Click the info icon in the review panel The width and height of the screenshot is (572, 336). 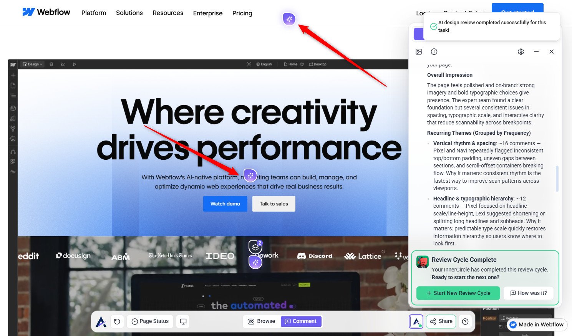434,51
